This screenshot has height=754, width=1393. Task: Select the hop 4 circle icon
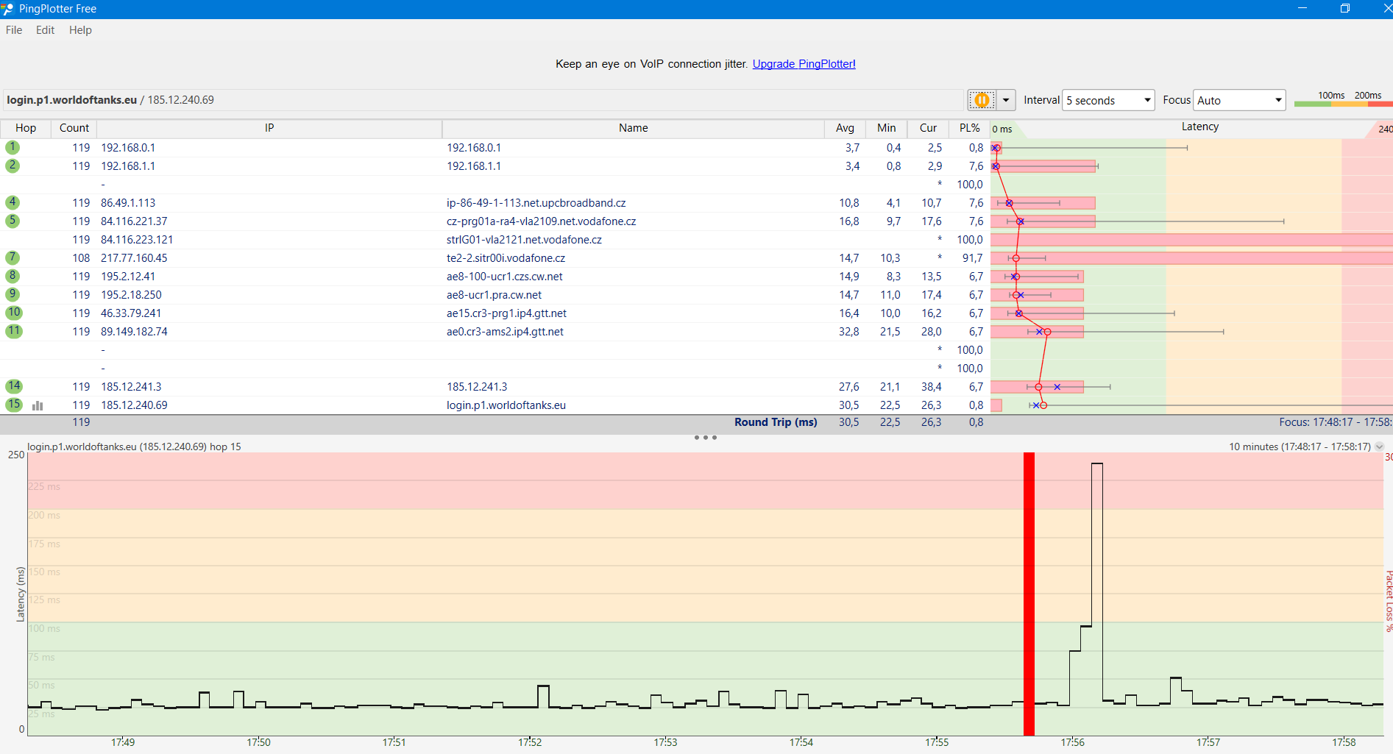pyautogui.click(x=13, y=202)
